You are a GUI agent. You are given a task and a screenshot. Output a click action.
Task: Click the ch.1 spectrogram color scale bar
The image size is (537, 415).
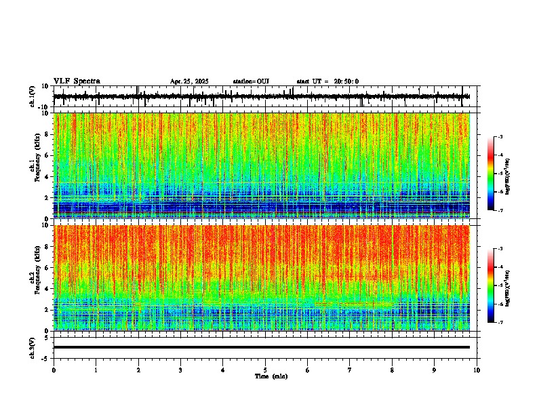coord(490,174)
